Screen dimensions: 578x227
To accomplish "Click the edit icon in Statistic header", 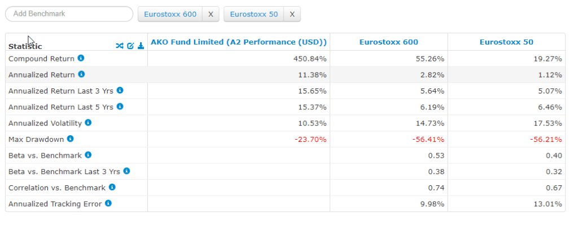I will (130, 46).
